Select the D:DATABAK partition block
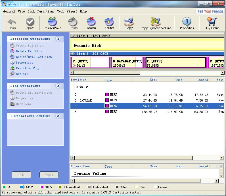The width and height of the screenshot is (226, 196). 127,62
